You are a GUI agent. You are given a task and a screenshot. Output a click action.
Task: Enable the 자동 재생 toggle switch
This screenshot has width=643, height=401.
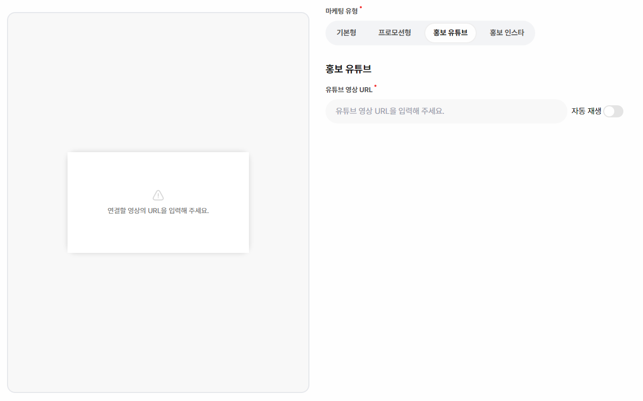click(x=613, y=111)
